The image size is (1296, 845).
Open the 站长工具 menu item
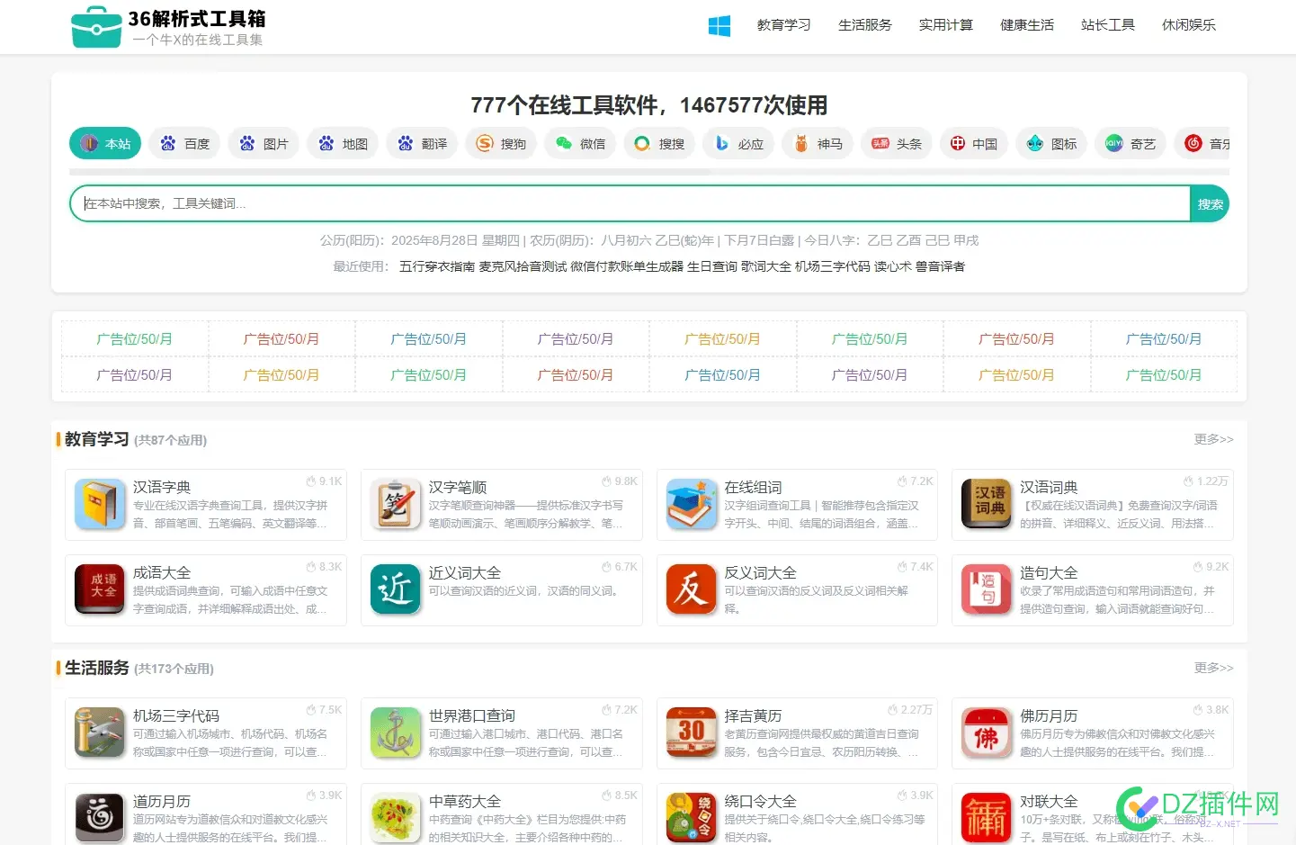pos(1107,25)
